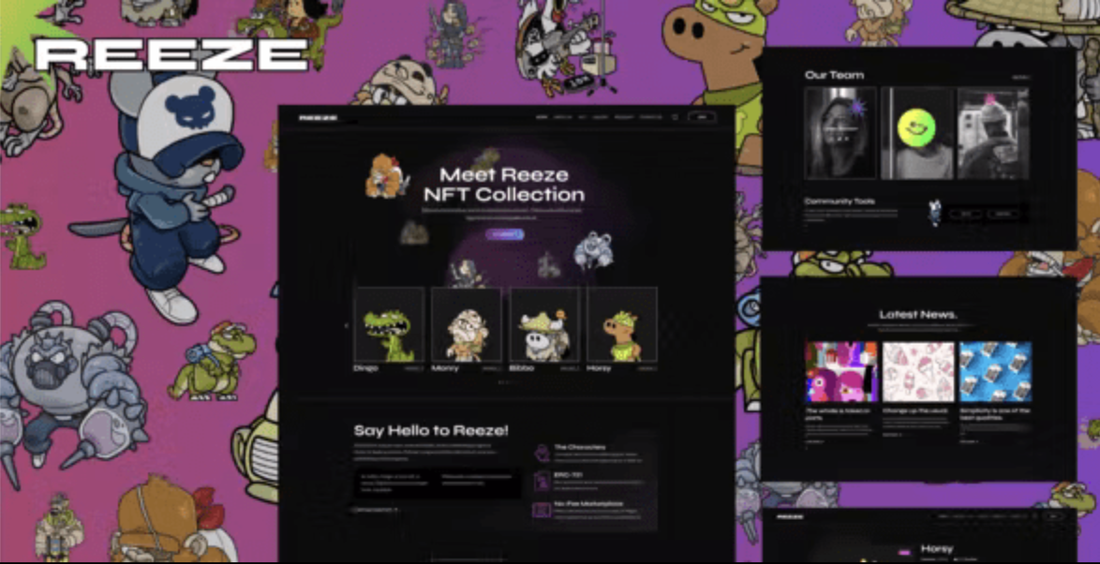Click the Latest News heading
Image resolution: width=1100 pixels, height=564 pixels.
tap(917, 314)
